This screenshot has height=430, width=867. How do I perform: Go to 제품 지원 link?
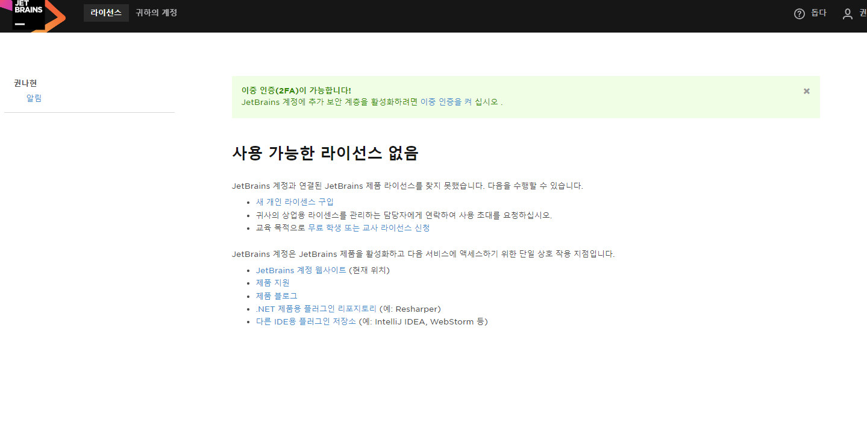(x=273, y=283)
